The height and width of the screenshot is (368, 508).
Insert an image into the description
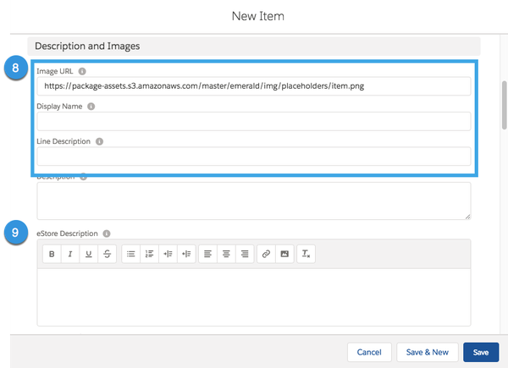(285, 254)
